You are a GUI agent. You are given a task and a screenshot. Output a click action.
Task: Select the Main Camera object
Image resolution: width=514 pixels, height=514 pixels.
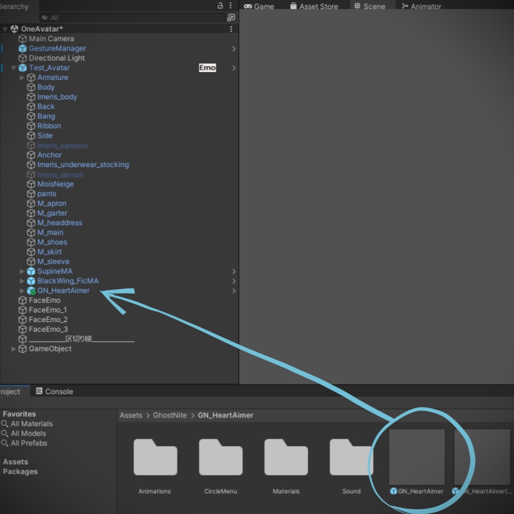(x=52, y=39)
